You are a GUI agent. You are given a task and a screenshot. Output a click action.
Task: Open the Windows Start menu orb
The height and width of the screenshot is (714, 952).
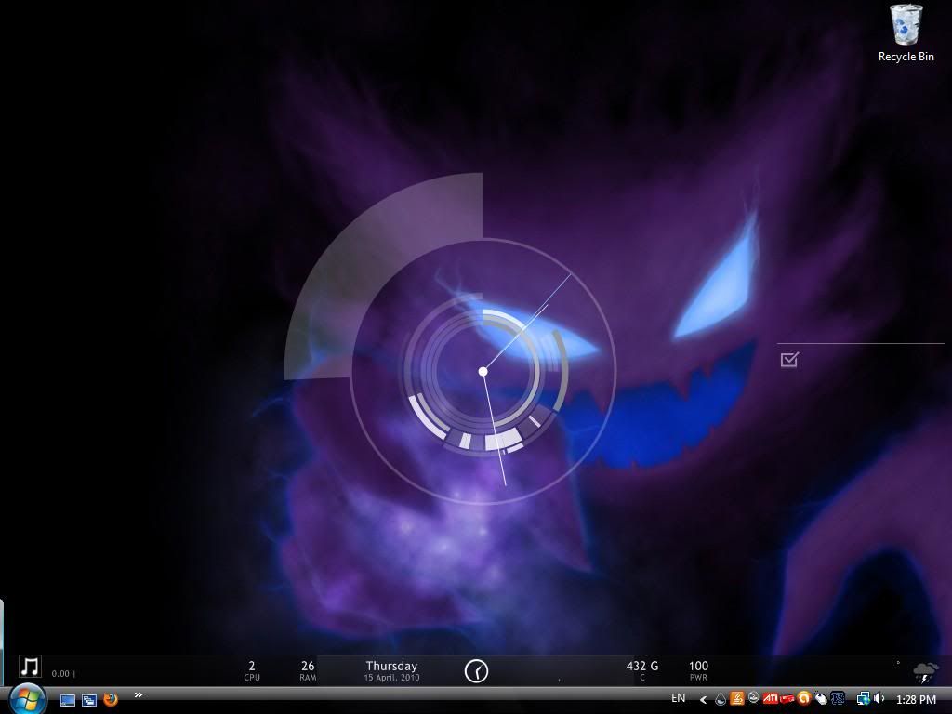pyautogui.click(x=28, y=697)
